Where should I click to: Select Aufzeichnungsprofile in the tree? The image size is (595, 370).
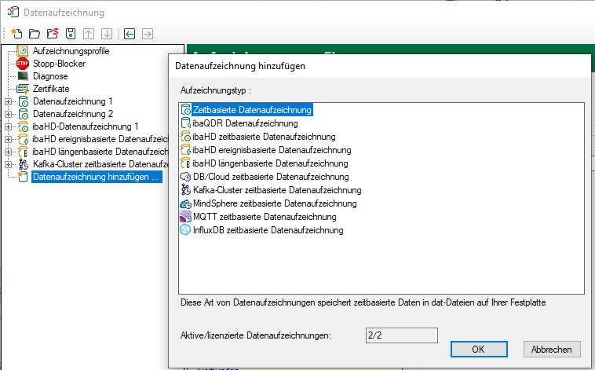(x=71, y=51)
